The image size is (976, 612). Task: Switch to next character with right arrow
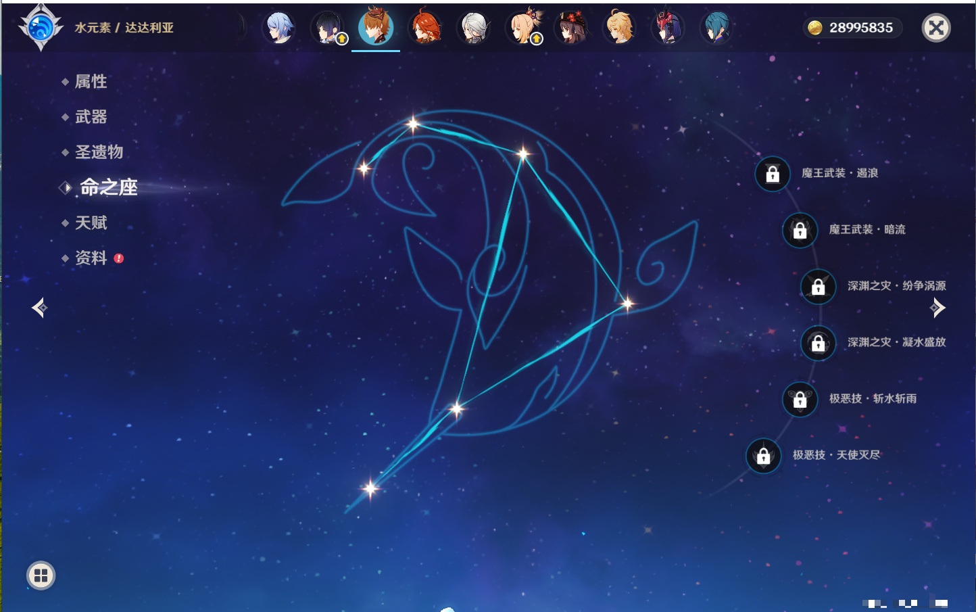tap(937, 308)
